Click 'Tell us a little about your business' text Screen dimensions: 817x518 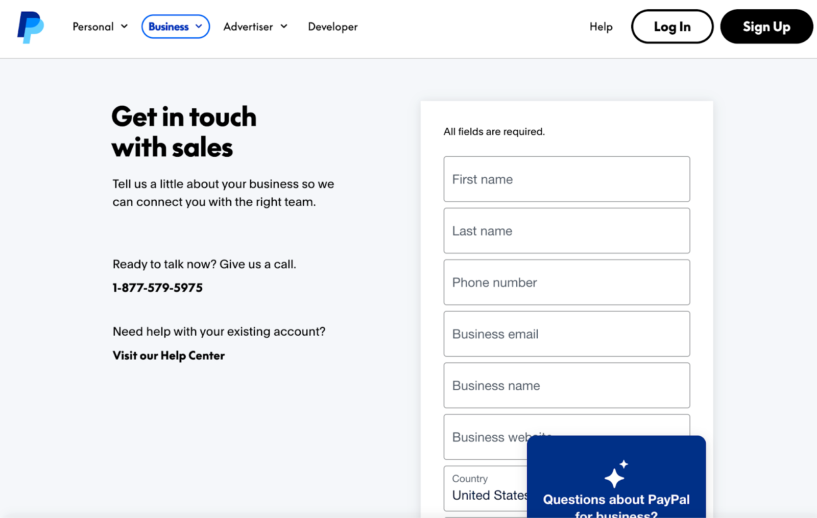[223, 193]
